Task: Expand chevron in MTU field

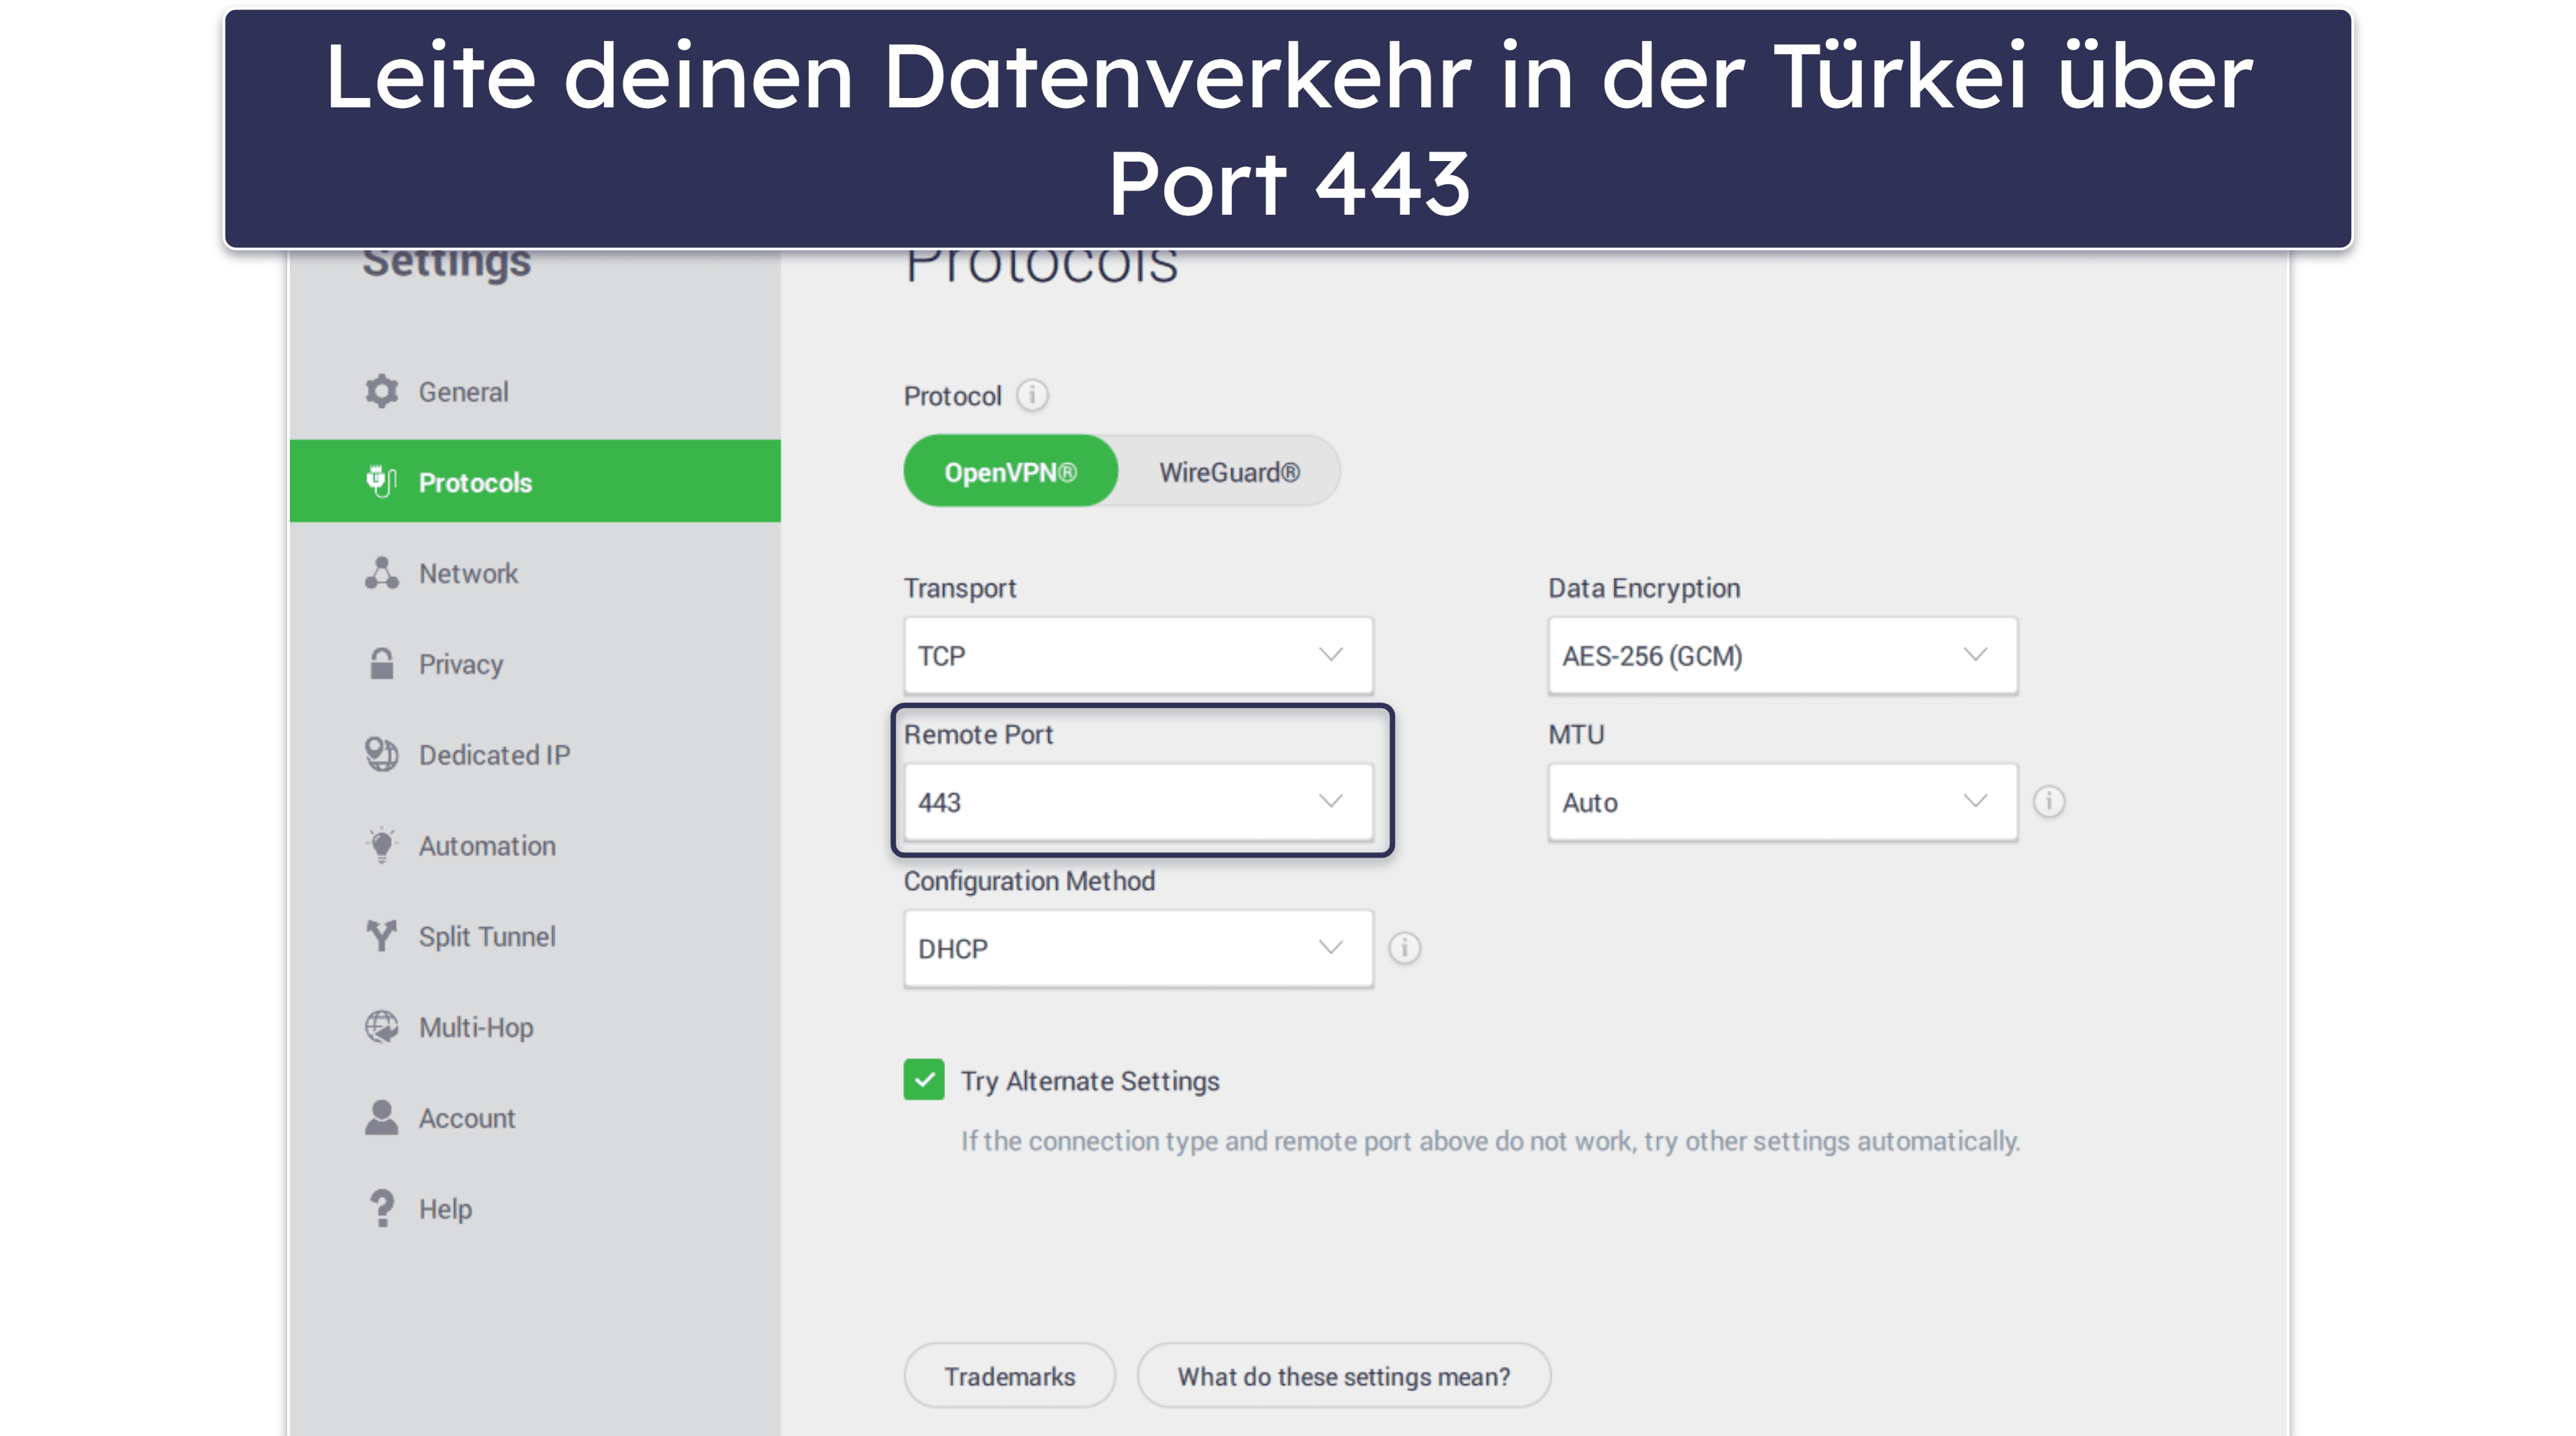Action: coord(1974,800)
